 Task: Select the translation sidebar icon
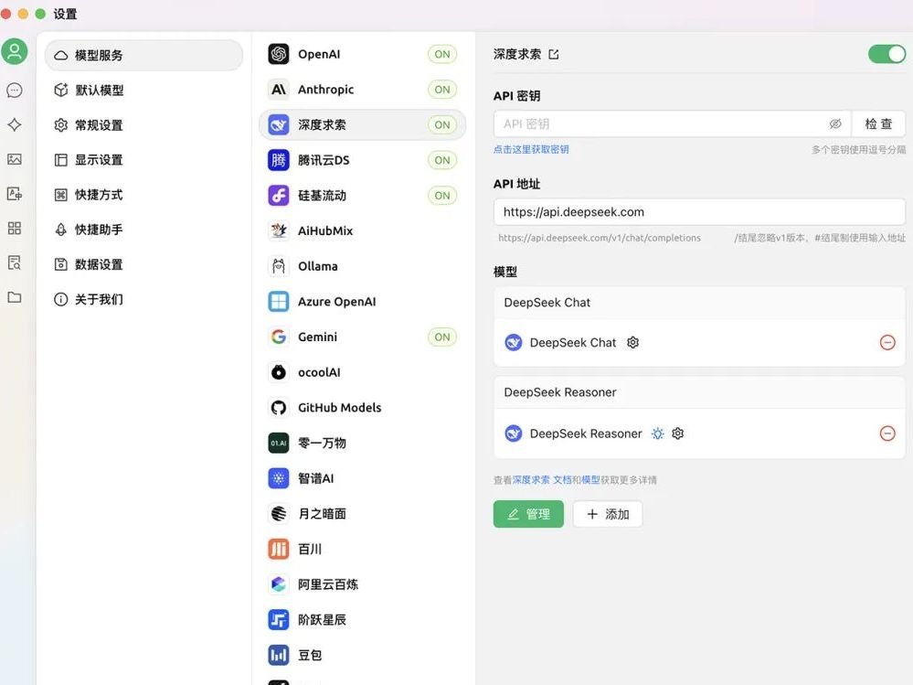[15, 194]
